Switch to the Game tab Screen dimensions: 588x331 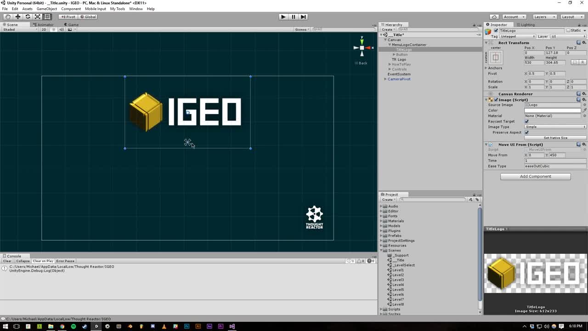(x=71, y=24)
